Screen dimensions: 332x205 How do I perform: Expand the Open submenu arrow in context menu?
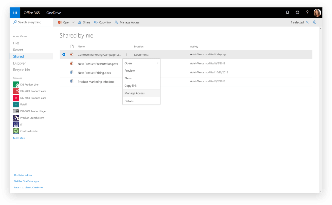click(158, 63)
